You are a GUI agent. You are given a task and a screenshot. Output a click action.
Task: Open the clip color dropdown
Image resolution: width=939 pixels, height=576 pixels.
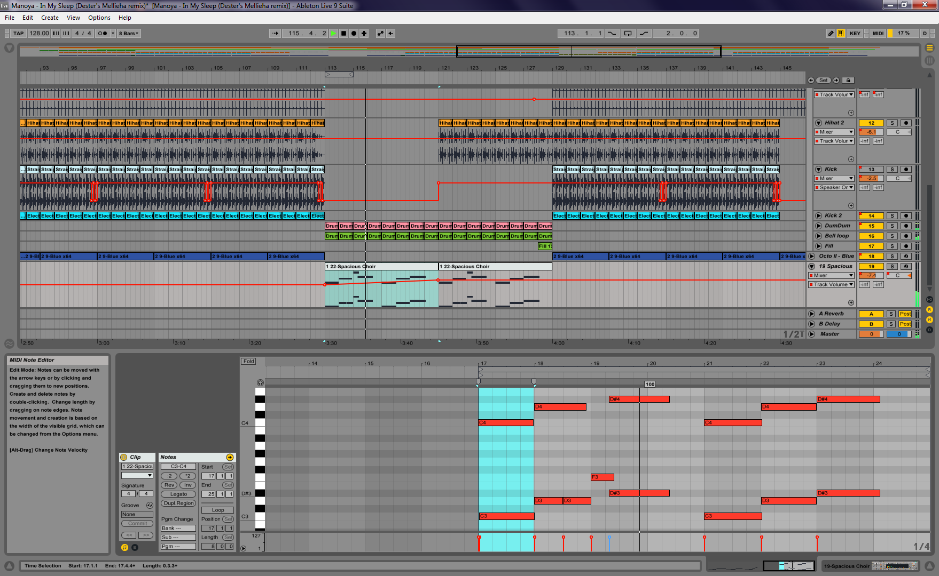pyautogui.click(x=137, y=475)
